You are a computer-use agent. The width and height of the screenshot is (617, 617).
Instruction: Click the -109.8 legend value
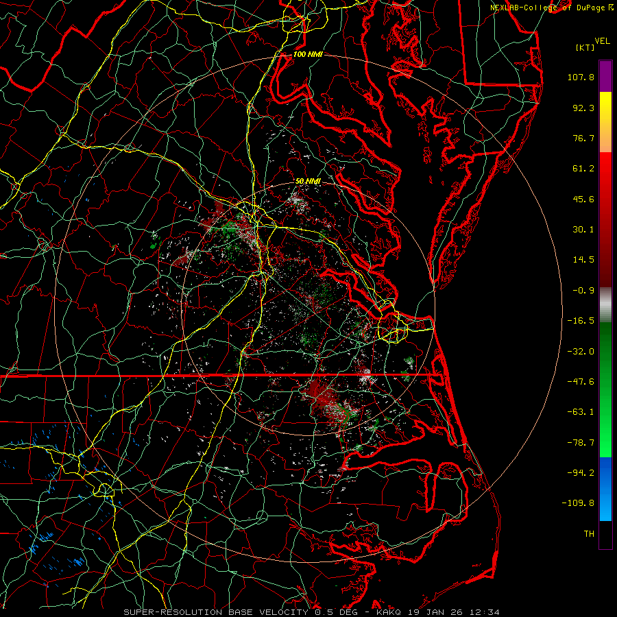pyautogui.click(x=578, y=503)
